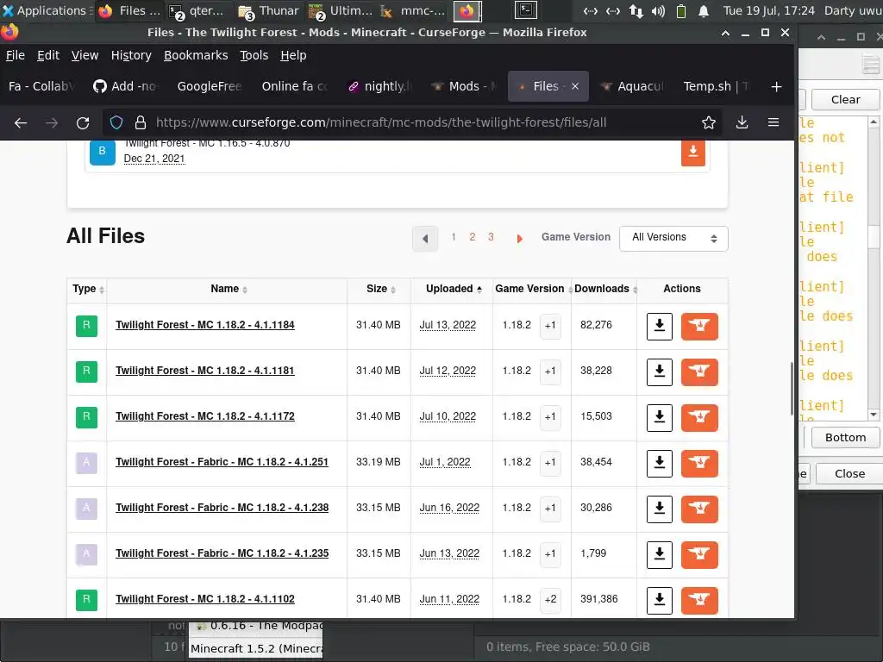Open the File menu
883x662 pixels.
pyautogui.click(x=16, y=55)
